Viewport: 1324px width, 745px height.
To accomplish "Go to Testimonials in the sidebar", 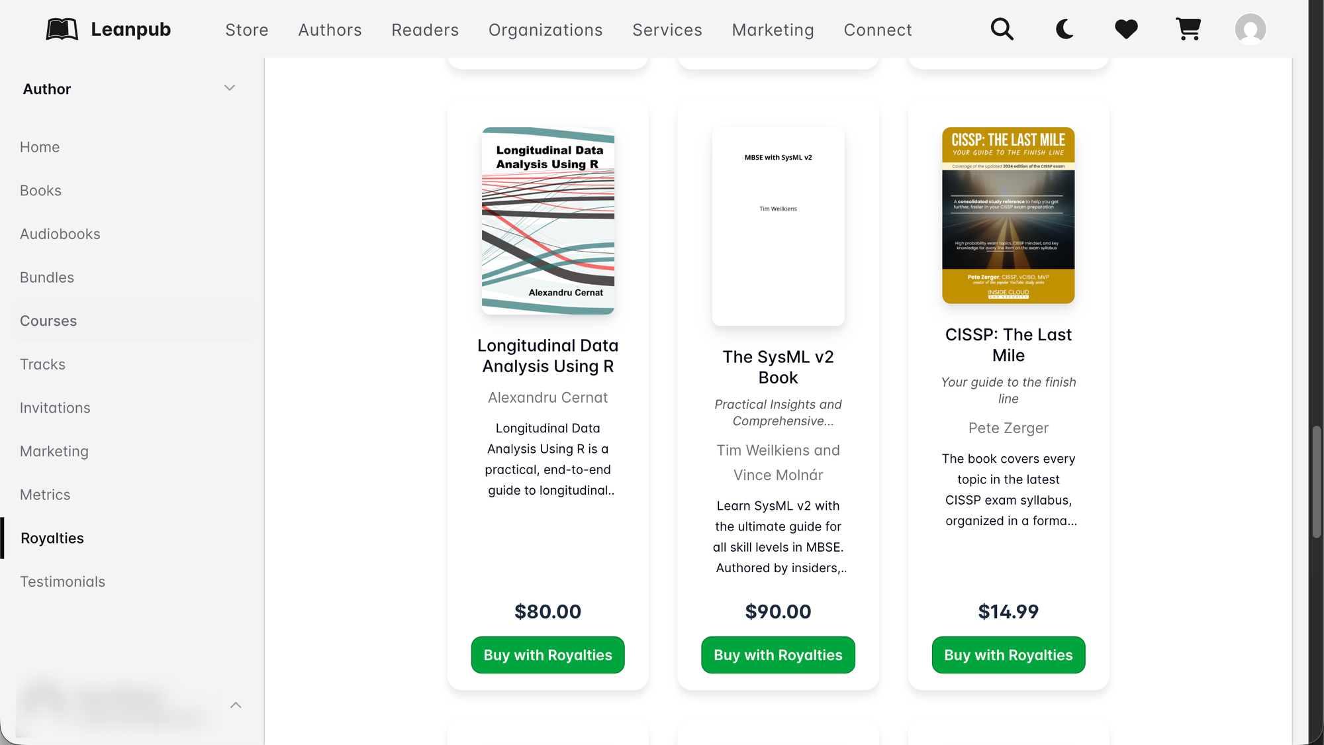I will click(62, 581).
